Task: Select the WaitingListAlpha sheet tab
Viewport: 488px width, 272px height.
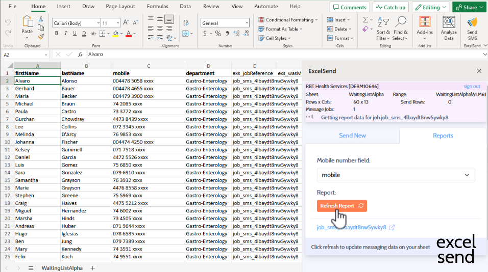Action: click(62, 268)
